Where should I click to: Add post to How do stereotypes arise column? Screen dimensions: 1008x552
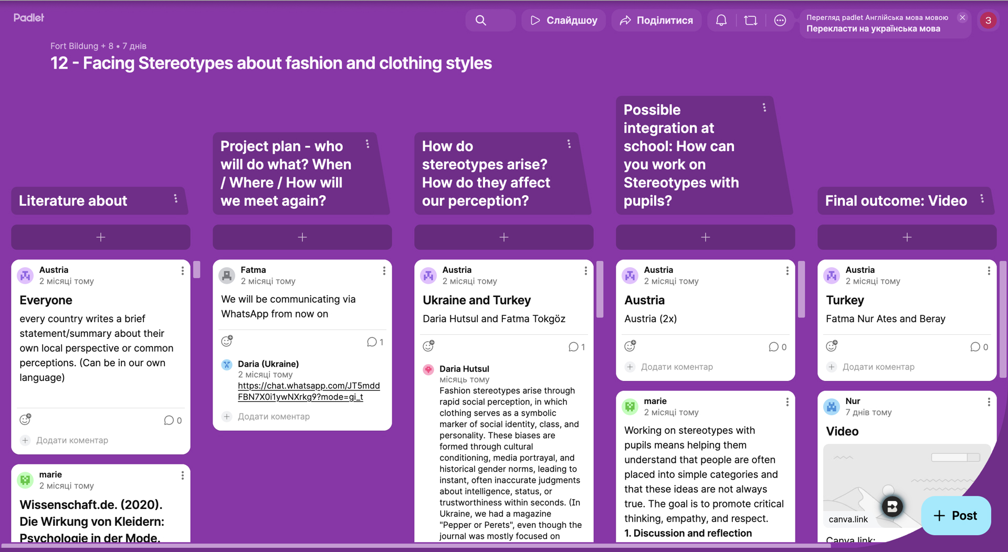504,237
